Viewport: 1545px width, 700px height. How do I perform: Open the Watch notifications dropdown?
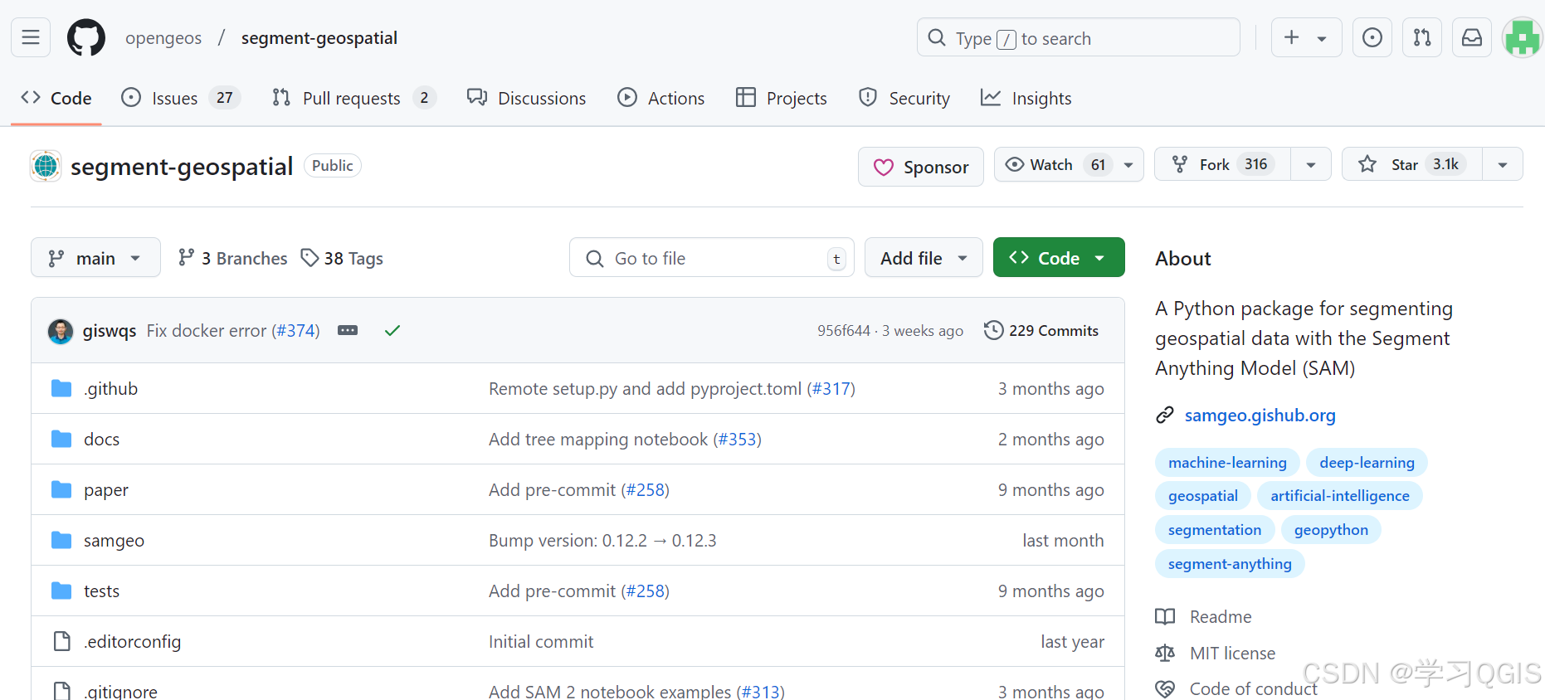[1070, 165]
